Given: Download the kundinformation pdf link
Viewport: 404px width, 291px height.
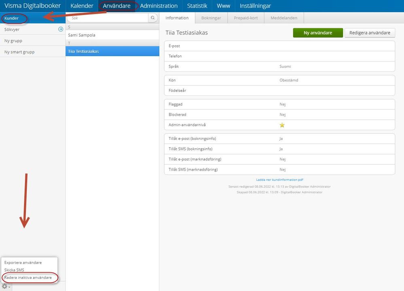Looking at the screenshot, I should click(x=279, y=180).
